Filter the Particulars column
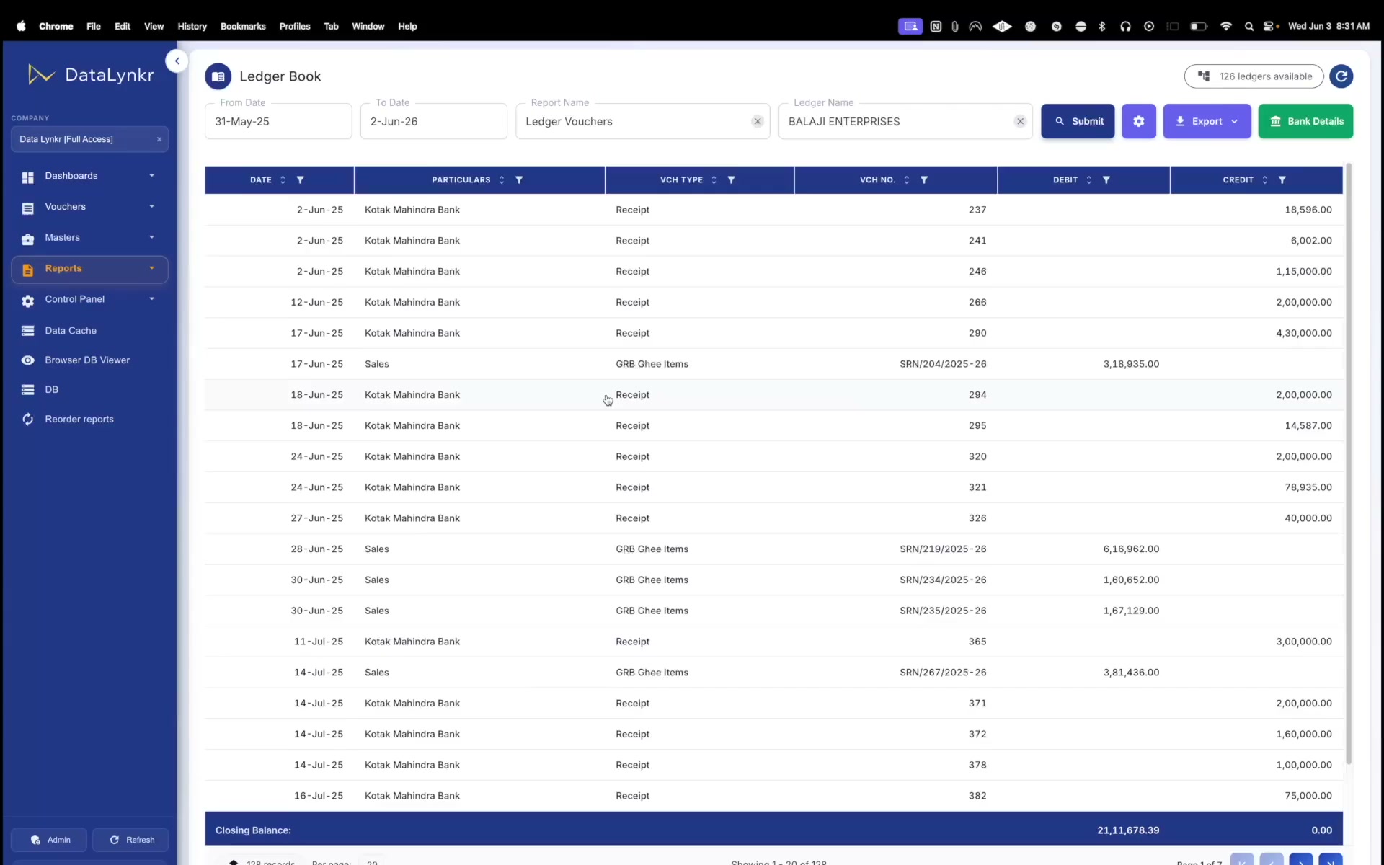The height and width of the screenshot is (865, 1384). point(519,180)
